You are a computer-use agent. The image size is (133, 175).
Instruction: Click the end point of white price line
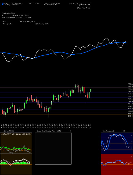click(126, 41)
